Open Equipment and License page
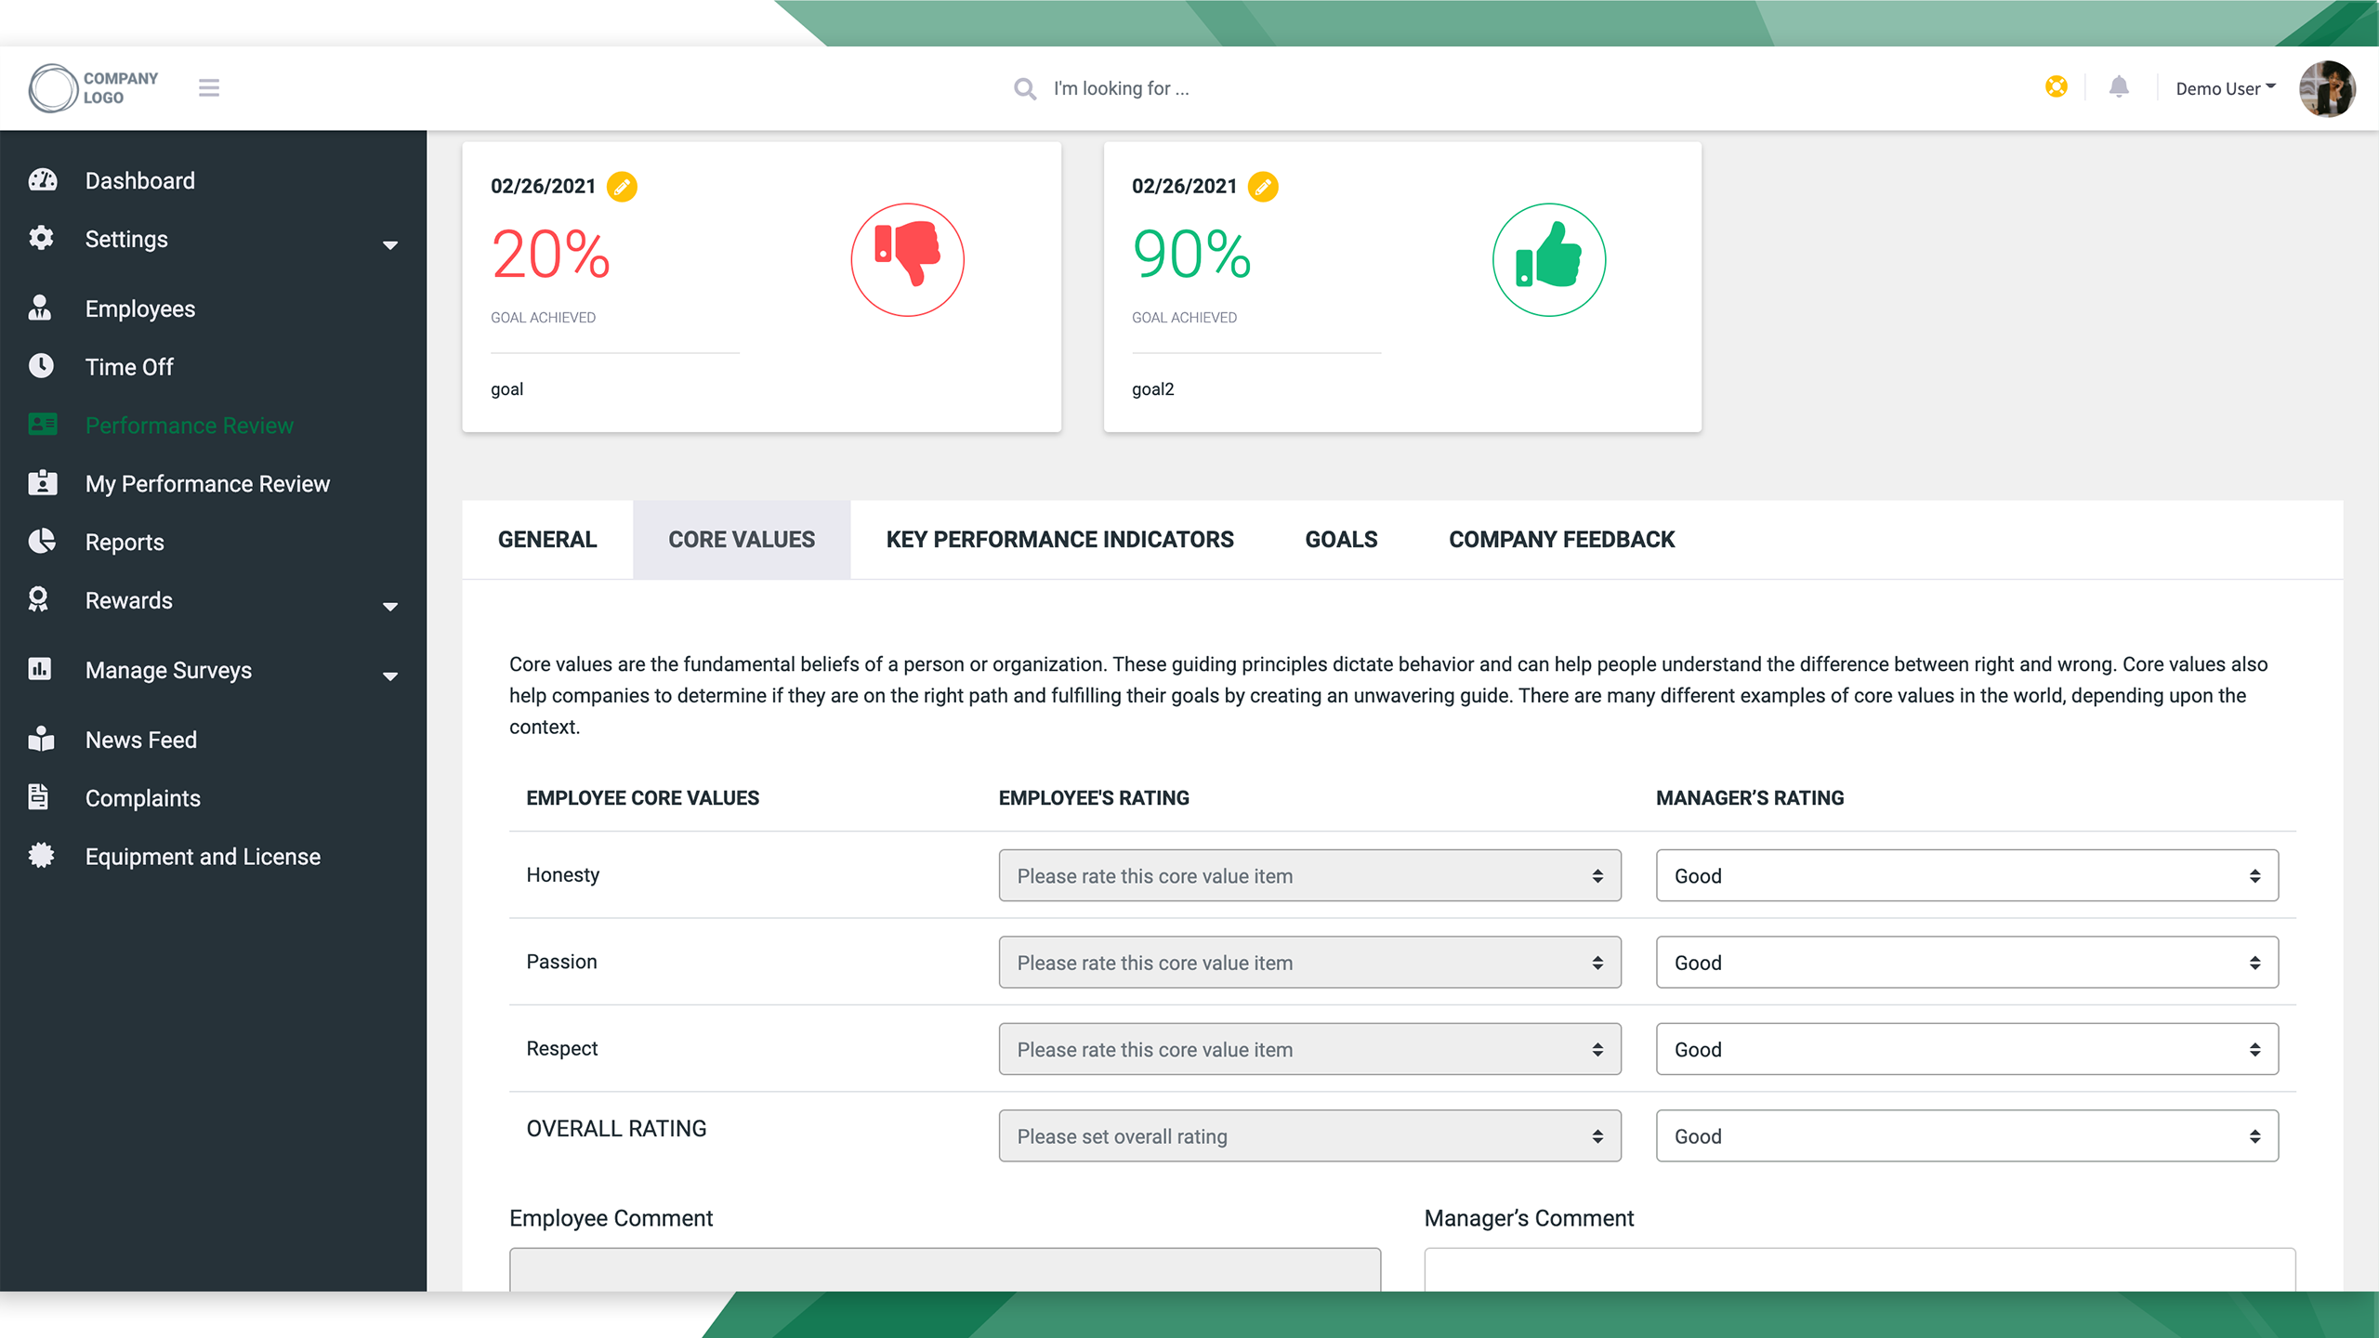Image resolution: width=2379 pixels, height=1338 pixels. click(x=203, y=857)
